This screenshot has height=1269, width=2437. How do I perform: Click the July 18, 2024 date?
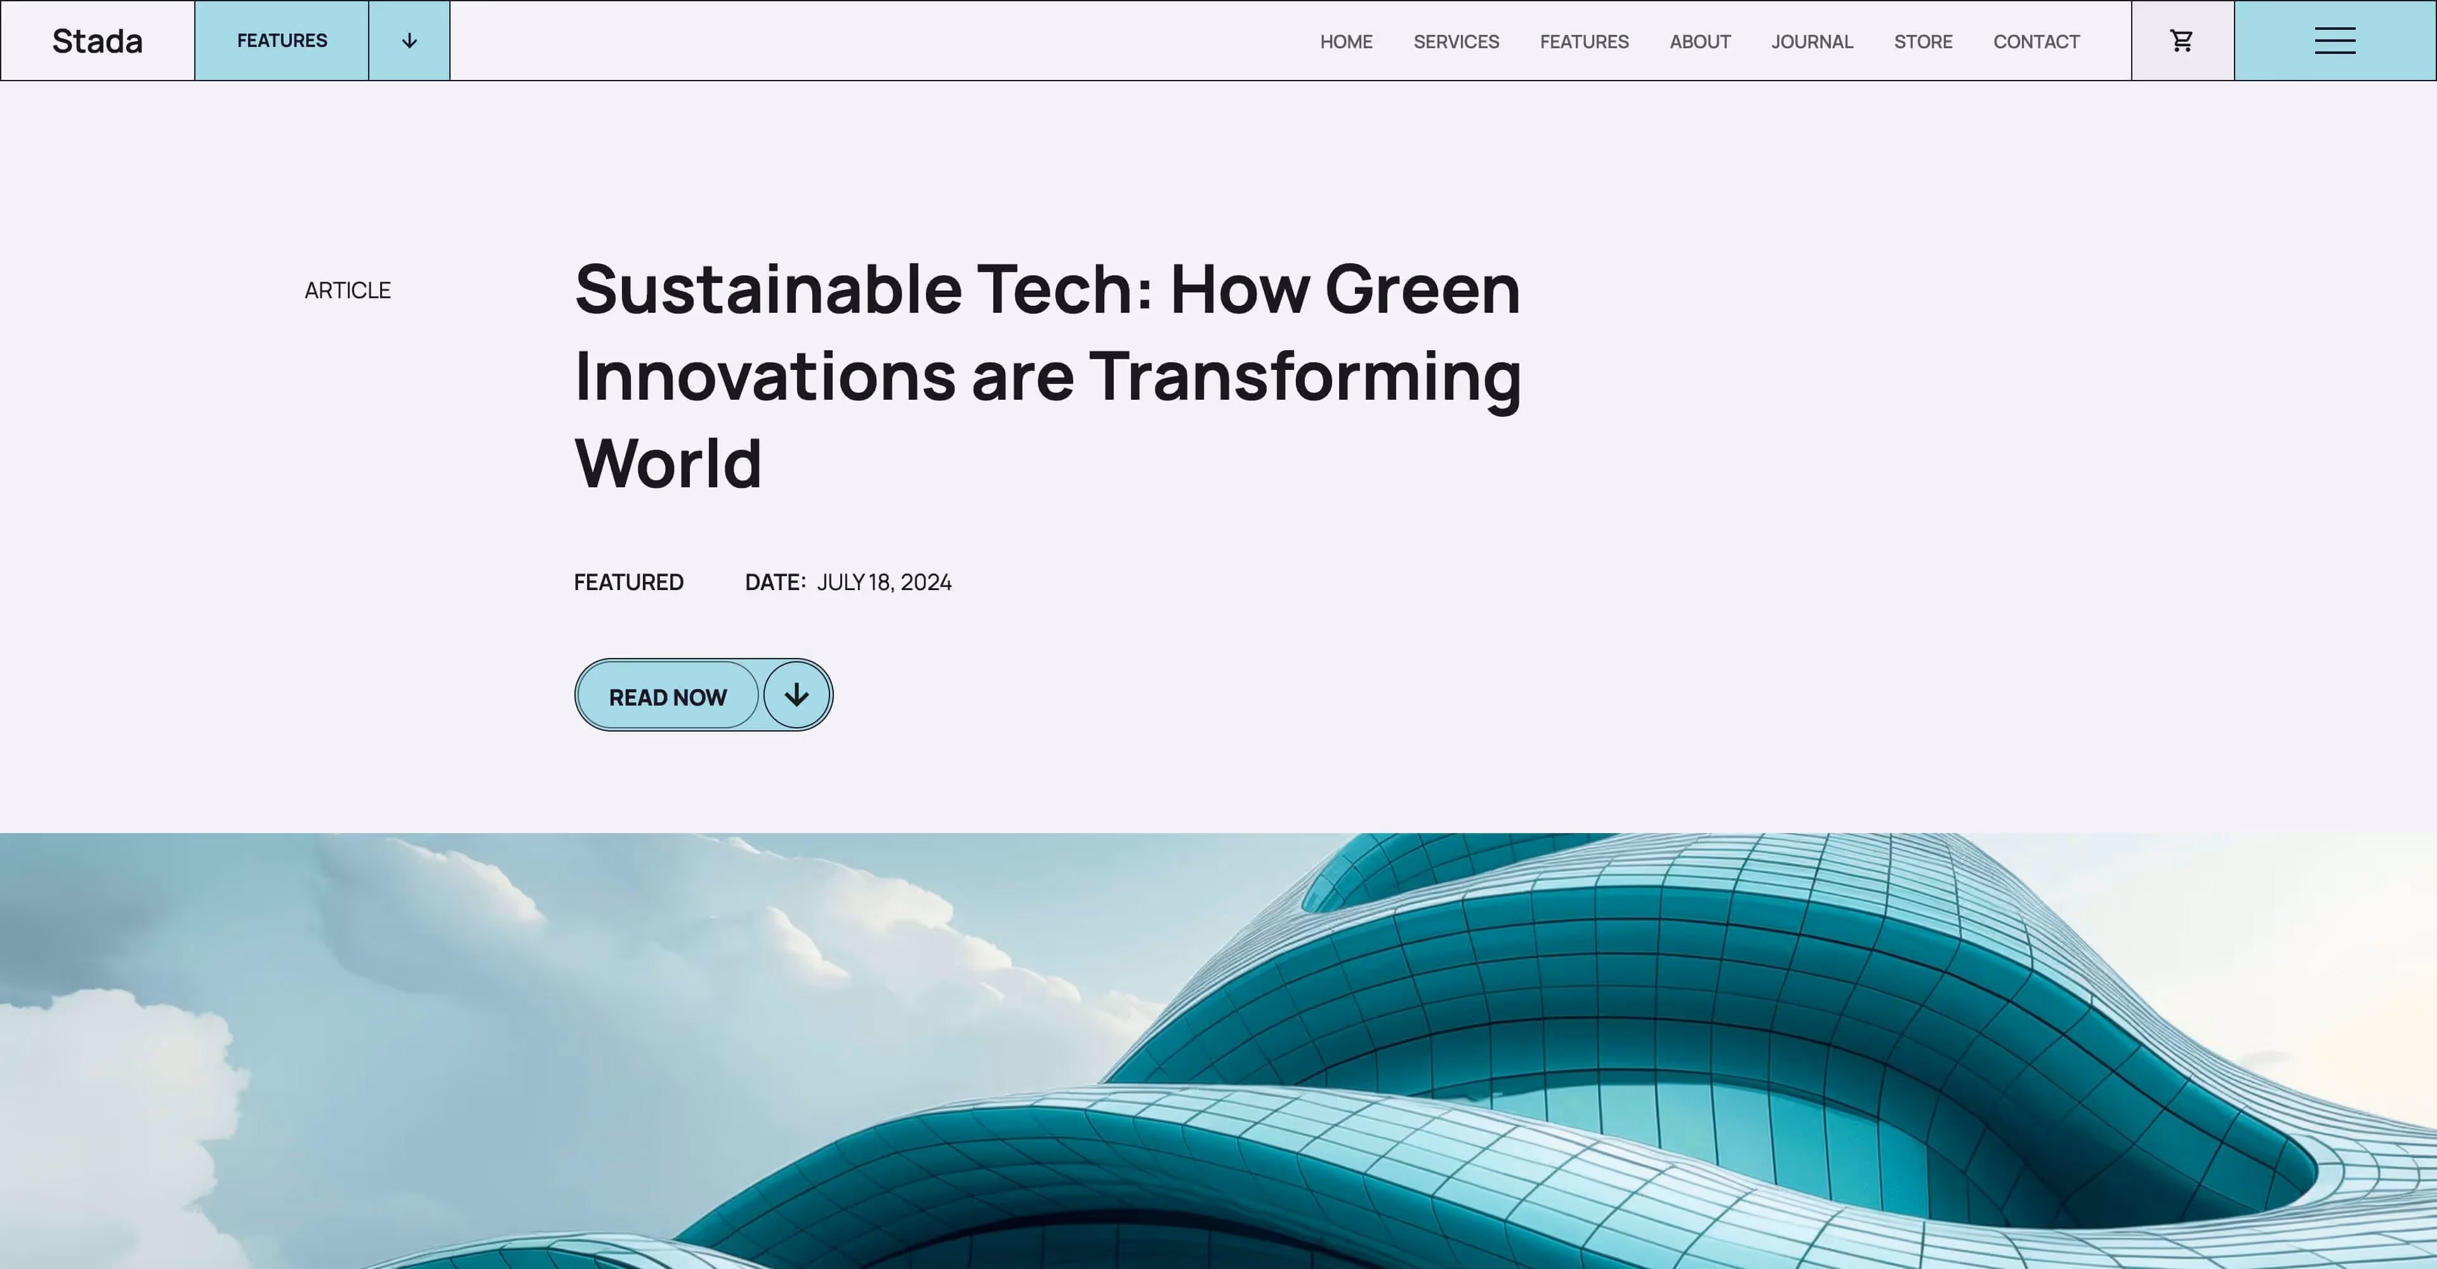(x=883, y=582)
